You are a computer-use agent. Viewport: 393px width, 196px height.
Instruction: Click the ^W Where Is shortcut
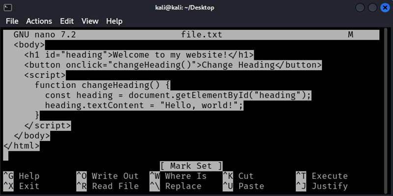178,176
